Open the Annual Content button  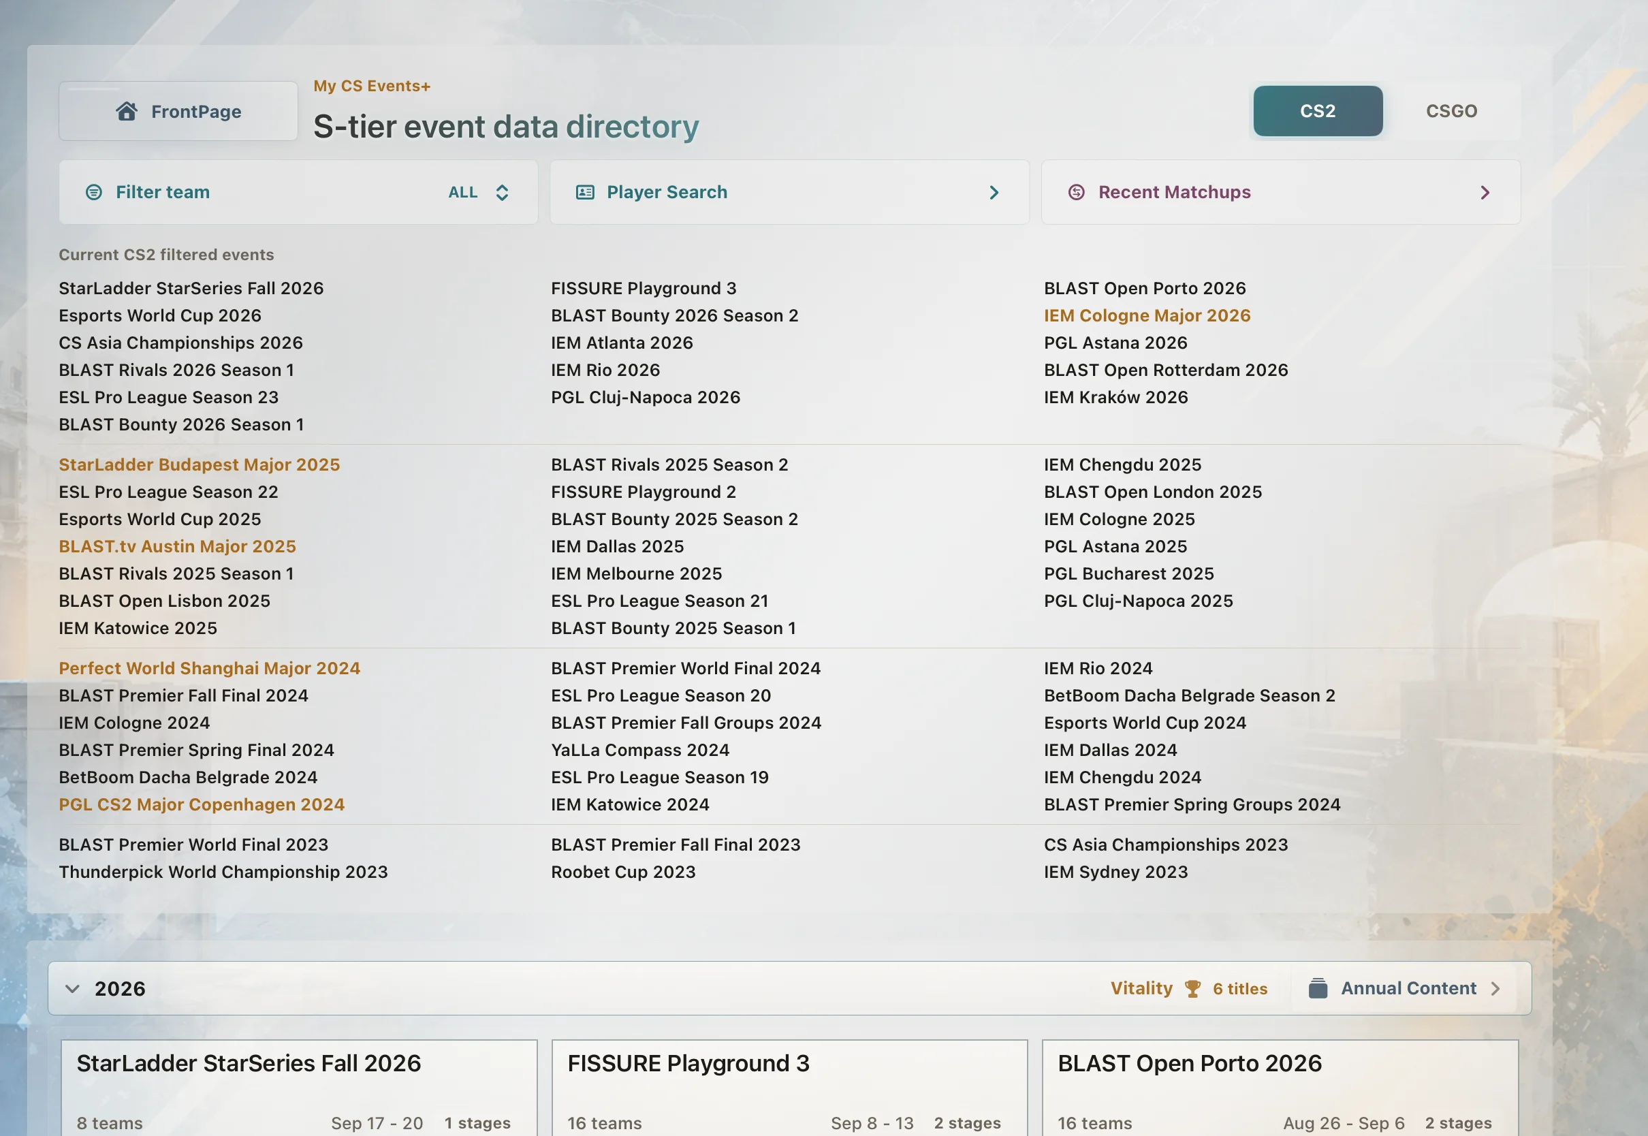click(x=1405, y=988)
